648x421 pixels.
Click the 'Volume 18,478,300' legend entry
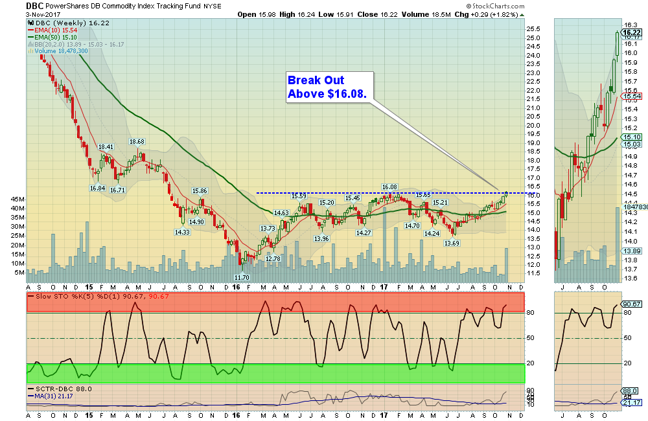pos(61,51)
